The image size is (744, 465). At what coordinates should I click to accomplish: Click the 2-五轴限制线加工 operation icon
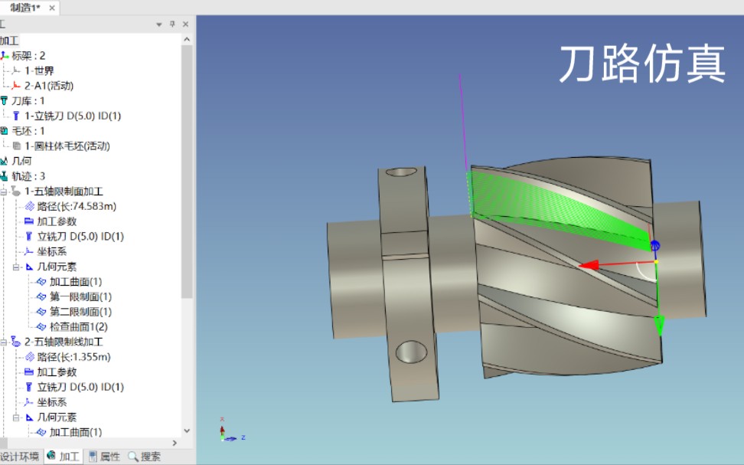(x=15, y=342)
